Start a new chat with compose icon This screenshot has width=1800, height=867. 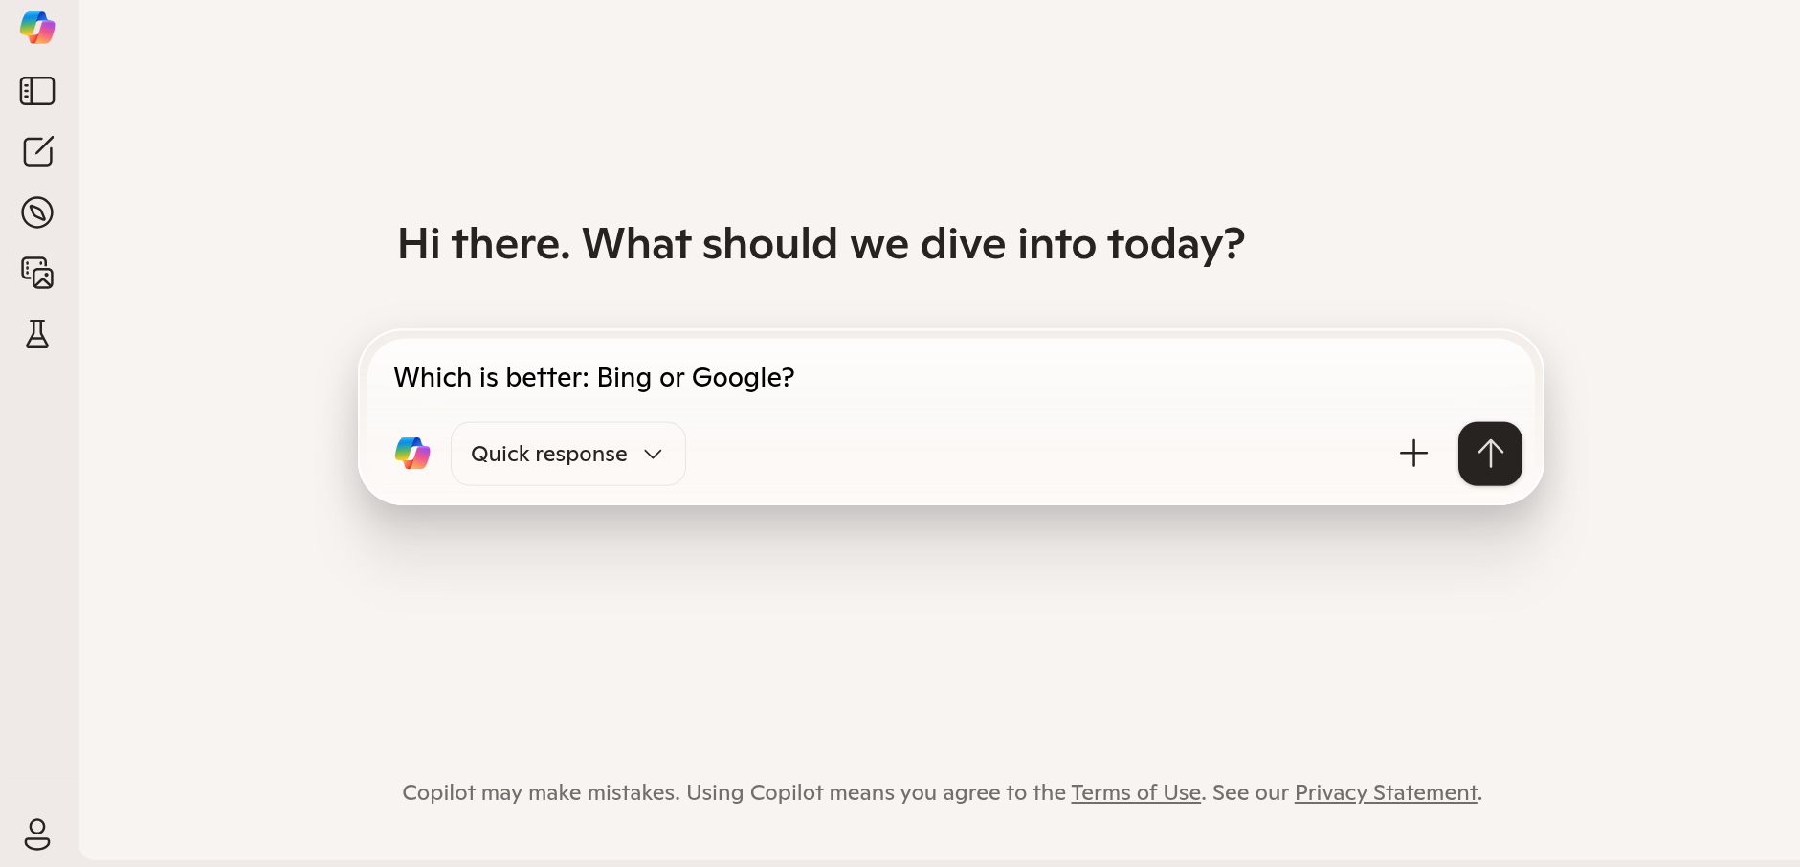click(37, 151)
